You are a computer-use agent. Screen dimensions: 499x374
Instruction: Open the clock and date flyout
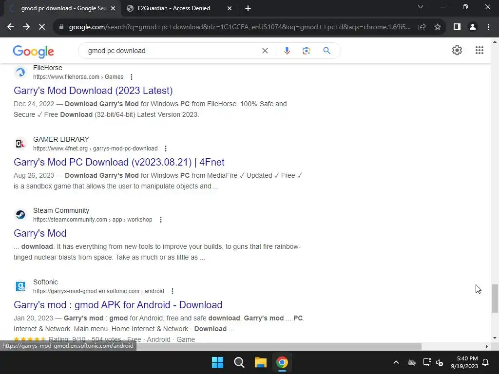coord(464,362)
